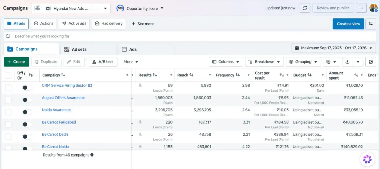The height and width of the screenshot is (169, 380).
Task: Sort by Budget column arrows
Action: pyautogui.click(x=309, y=75)
